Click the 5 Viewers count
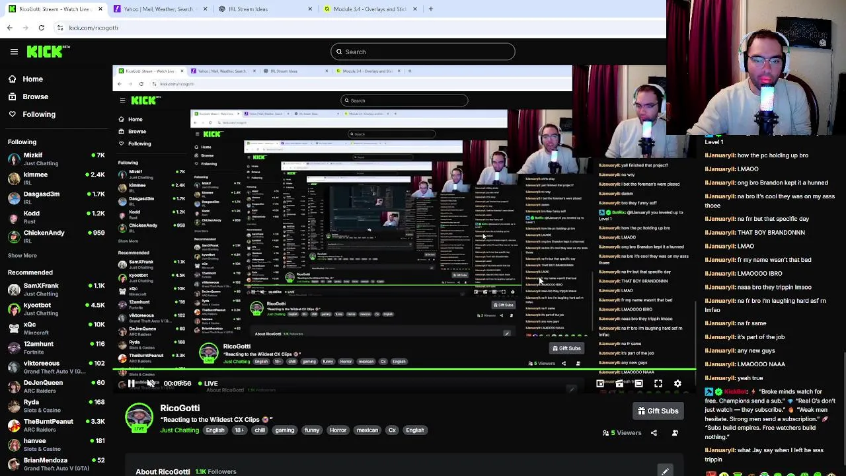 [x=622, y=433]
